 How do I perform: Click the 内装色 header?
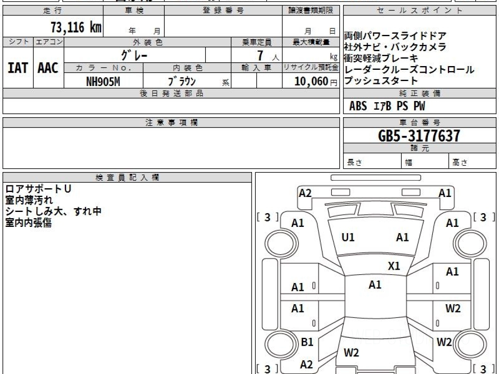pos(187,68)
